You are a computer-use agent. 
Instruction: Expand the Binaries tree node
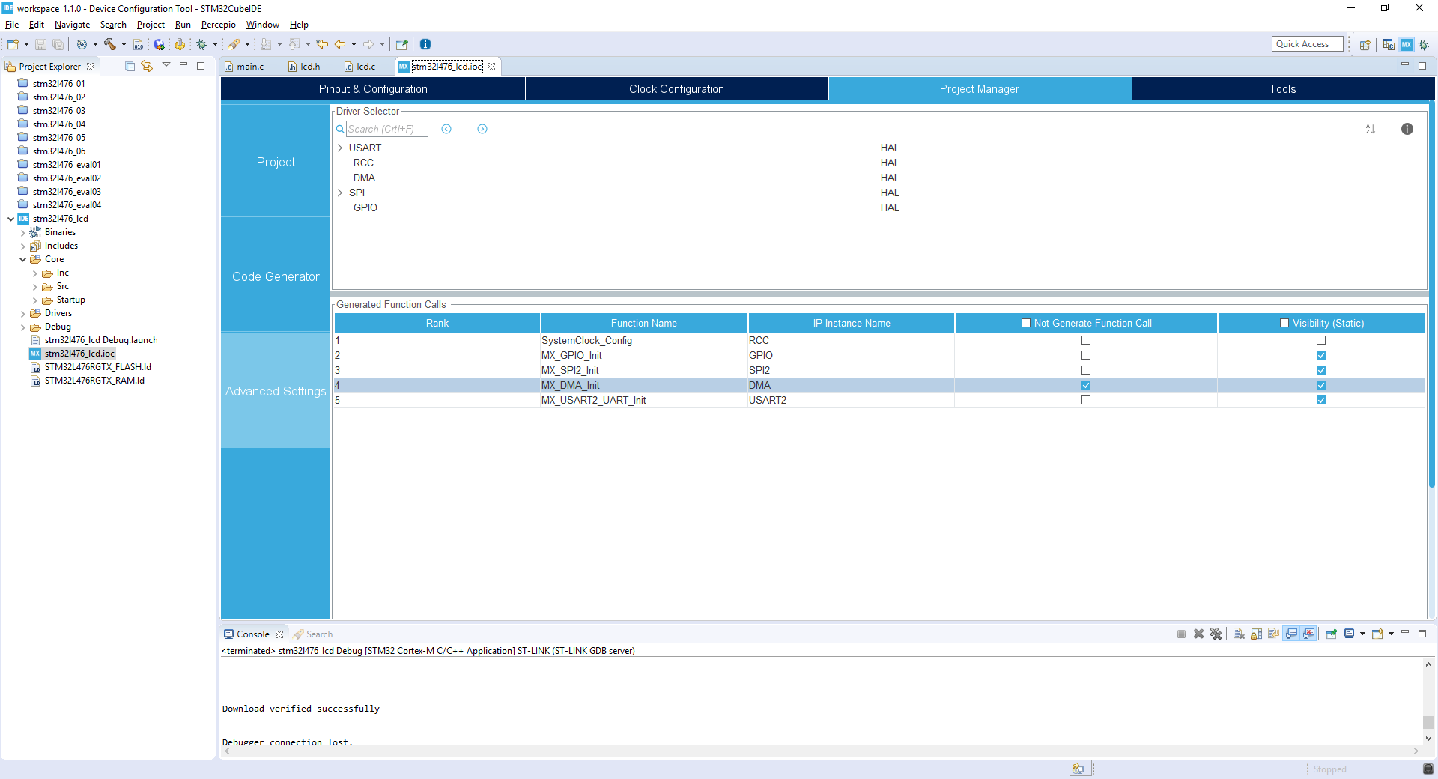click(22, 233)
